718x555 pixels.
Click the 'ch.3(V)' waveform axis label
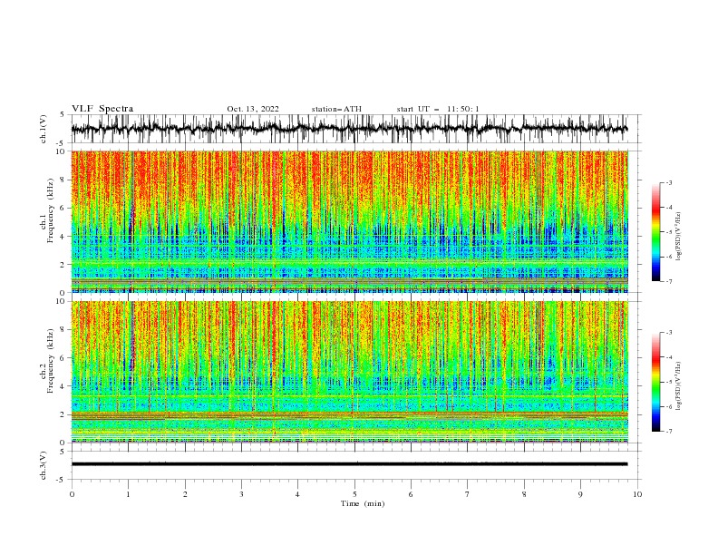tap(44, 465)
